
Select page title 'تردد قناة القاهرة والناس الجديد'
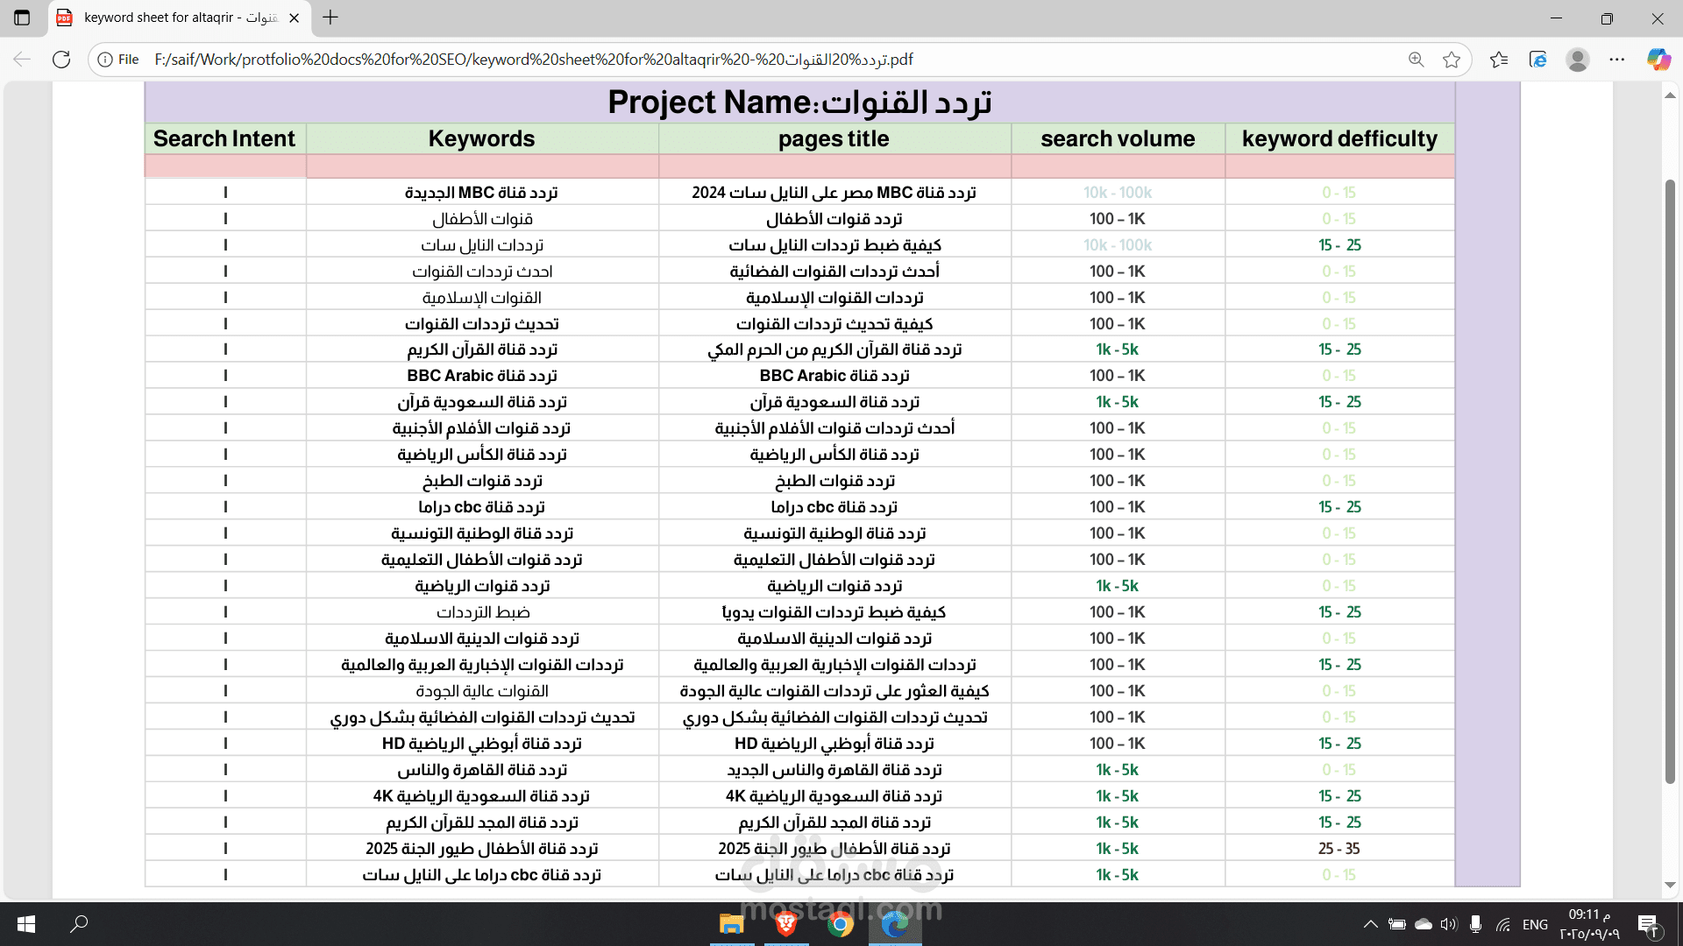tap(834, 770)
